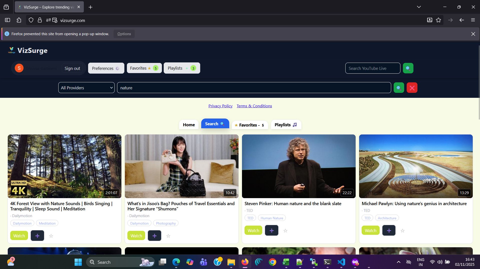Bookmark this page with the star icon

pos(438,20)
